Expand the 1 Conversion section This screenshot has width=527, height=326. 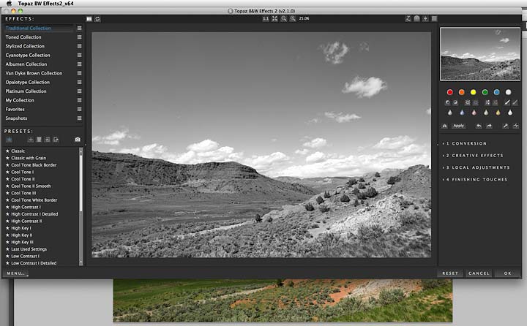(x=465, y=143)
